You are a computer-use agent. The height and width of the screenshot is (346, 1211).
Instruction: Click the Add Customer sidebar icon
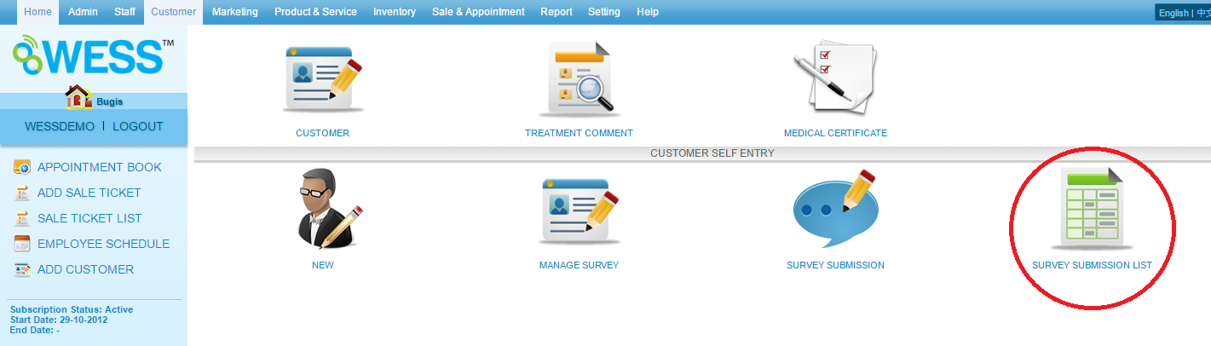[x=23, y=269]
